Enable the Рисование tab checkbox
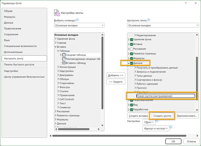Image resolution: width=201 pixels, height=146 pixels. coord(132,49)
